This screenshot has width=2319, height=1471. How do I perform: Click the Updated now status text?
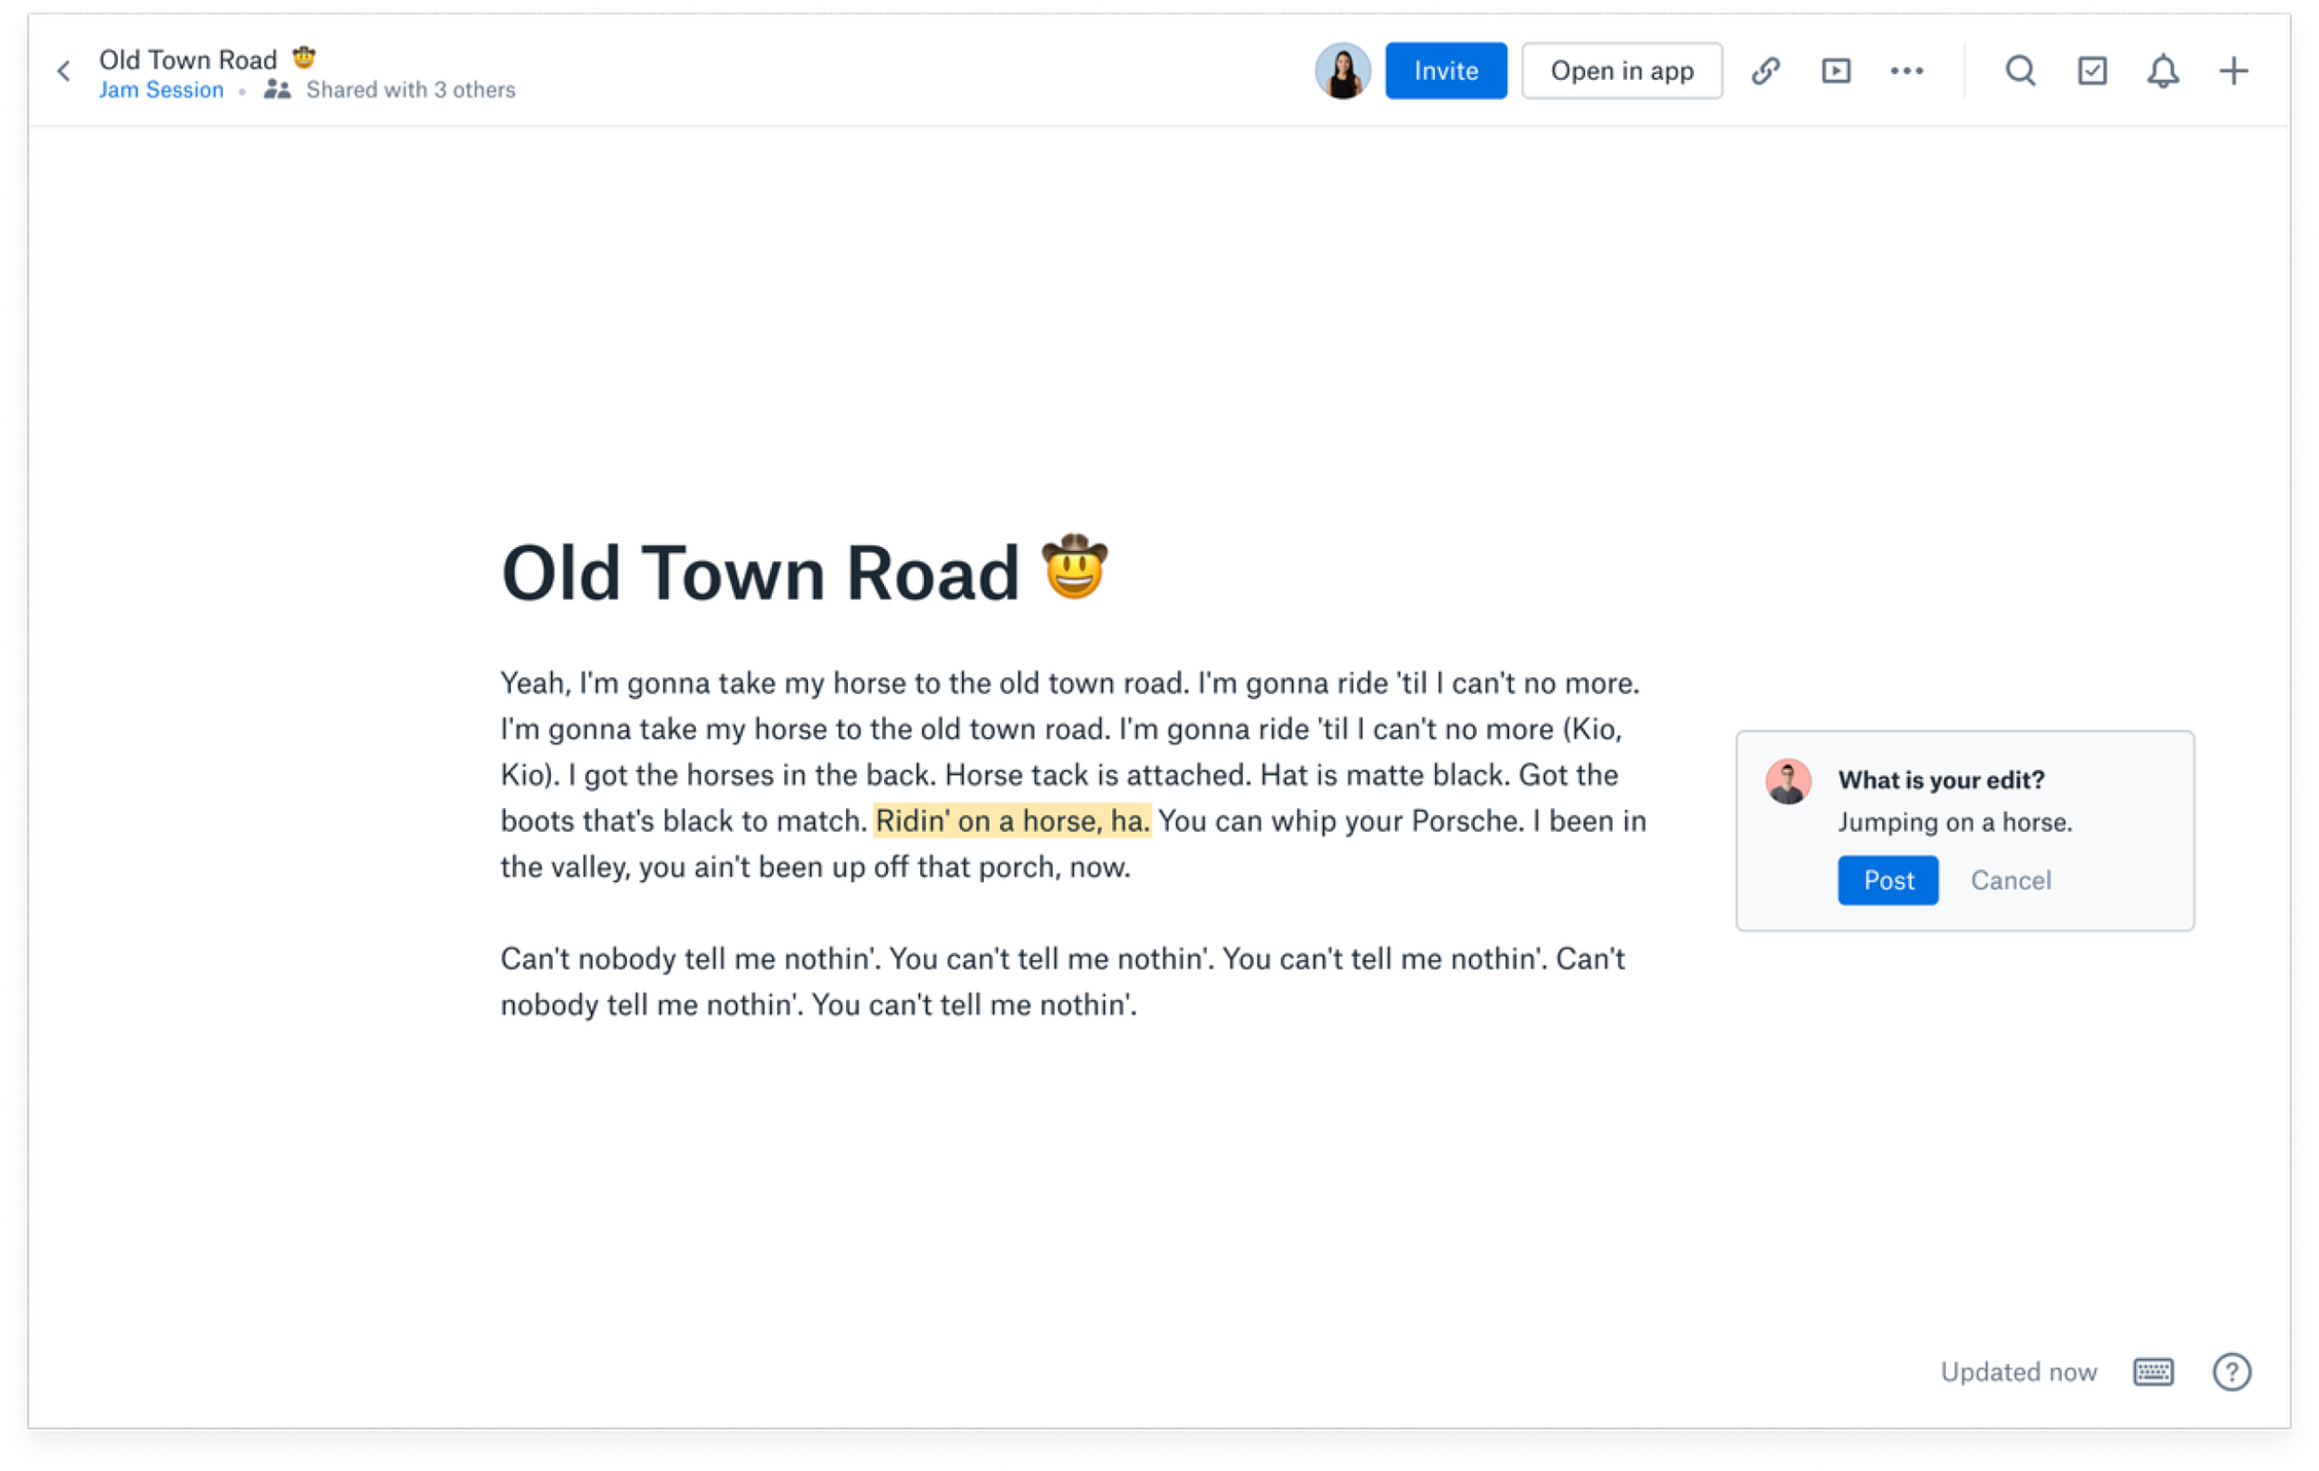(x=2018, y=1371)
